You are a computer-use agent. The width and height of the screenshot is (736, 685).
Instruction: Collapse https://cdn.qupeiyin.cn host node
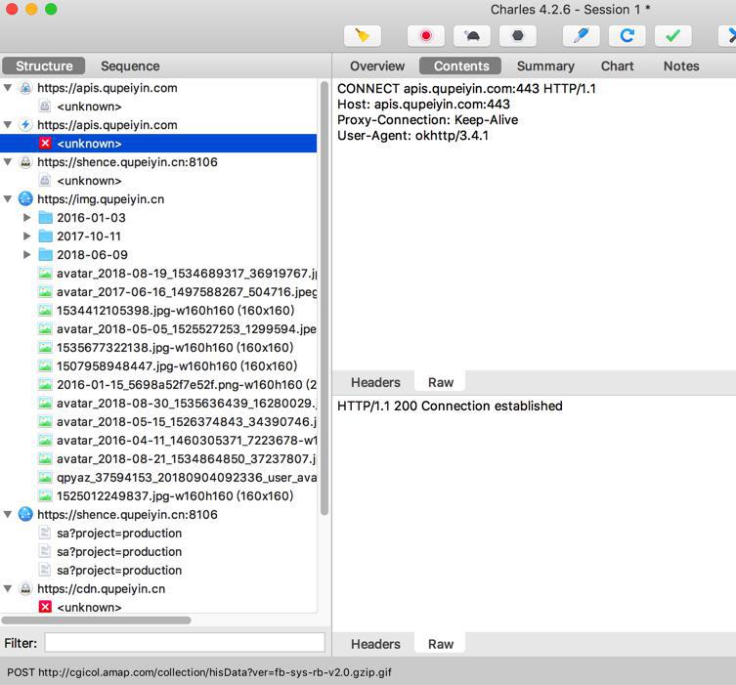(8, 588)
